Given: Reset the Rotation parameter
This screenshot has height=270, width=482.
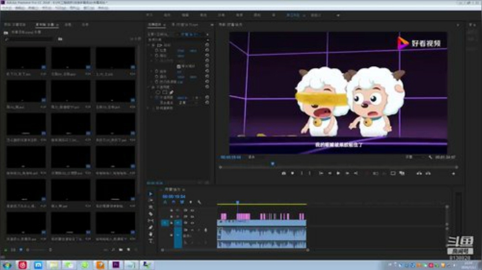Looking at the screenshot, I should [x=207, y=72].
